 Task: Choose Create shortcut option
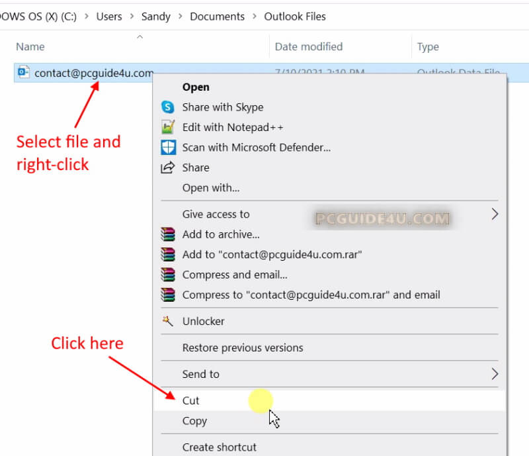point(219,447)
